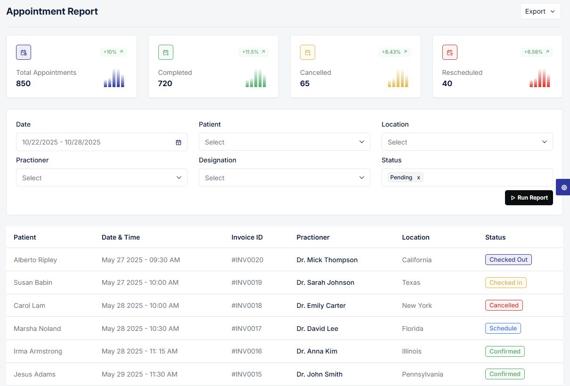Open the Export dropdown
570x386 pixels.
[x=540, y=11]
